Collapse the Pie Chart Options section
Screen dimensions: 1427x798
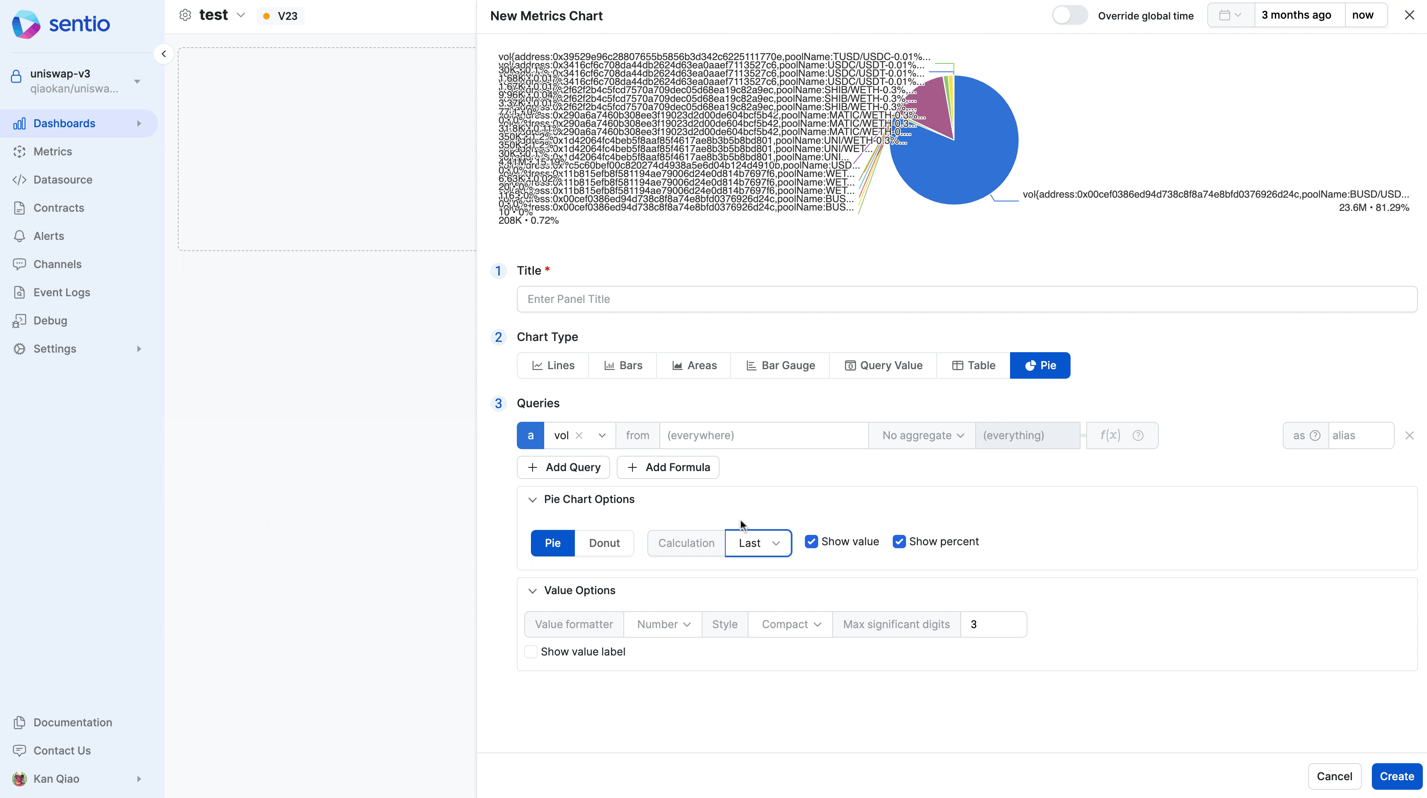532,500
